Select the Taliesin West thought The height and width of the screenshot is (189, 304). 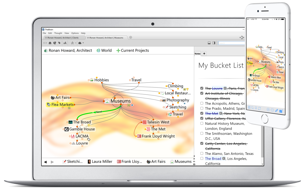pos(156,122)
